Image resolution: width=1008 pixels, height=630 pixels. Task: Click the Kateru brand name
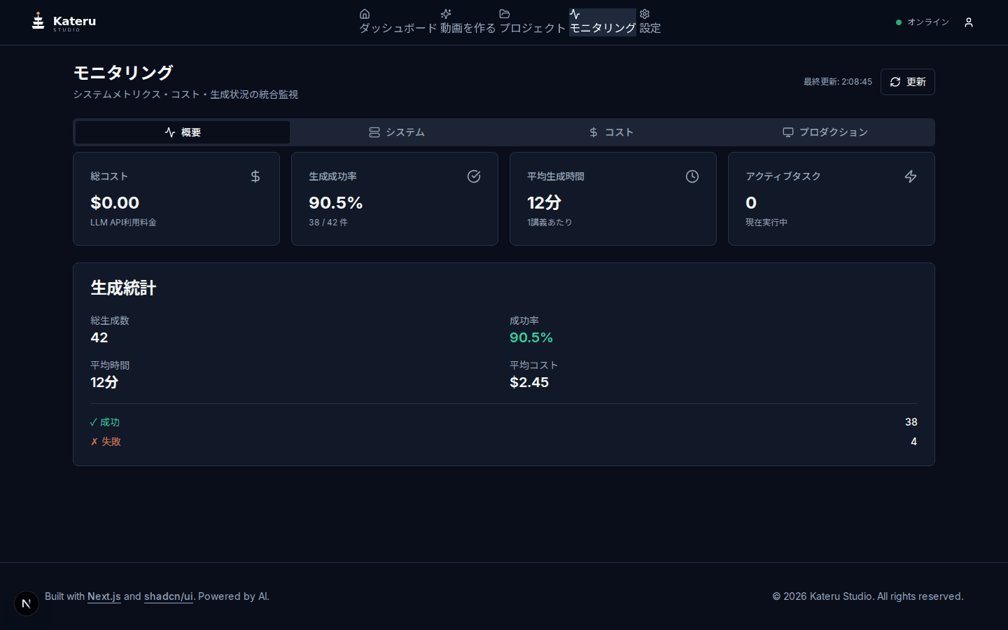pos(74,21)
